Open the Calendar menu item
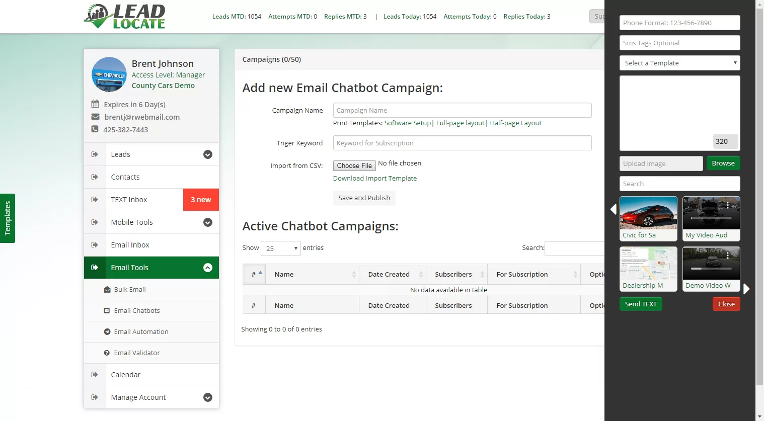Screen dimensions: 764x421 pyautogui.click(x=151, y=375)
